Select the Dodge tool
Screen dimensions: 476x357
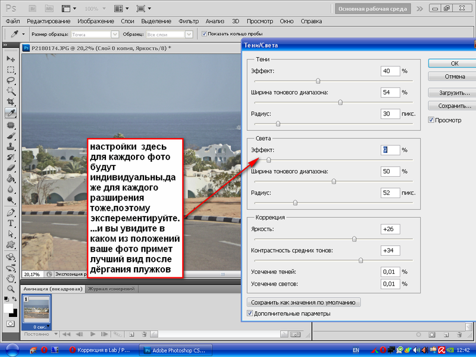pos(11,200)
